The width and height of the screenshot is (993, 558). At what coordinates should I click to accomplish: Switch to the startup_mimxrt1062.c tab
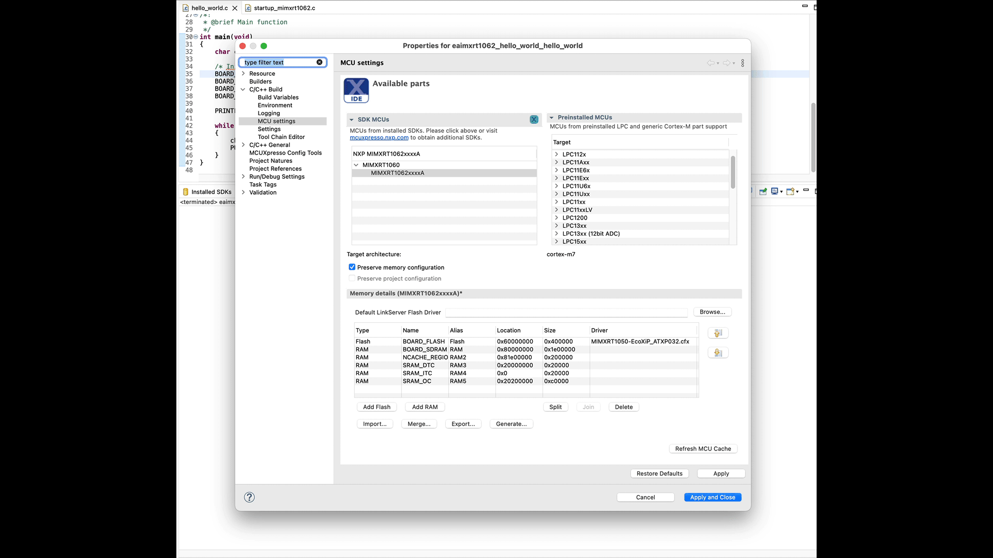click(x=284, y=8)
